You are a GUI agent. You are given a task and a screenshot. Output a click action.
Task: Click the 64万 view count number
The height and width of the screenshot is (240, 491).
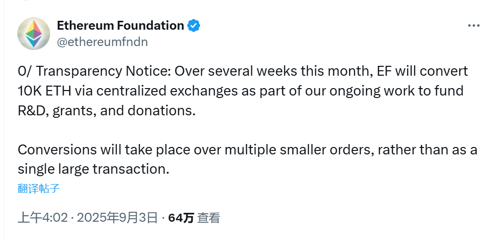pyautogui.click(x=181, y=218)
